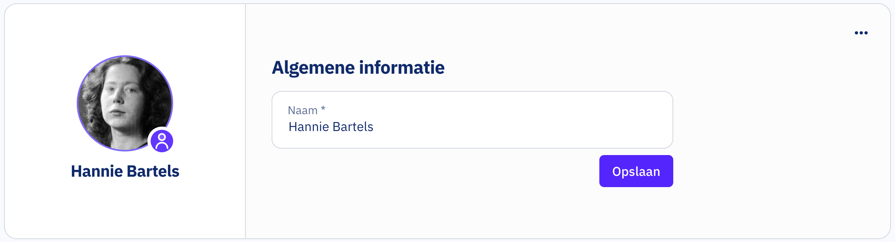Expand the ellipsis menu in top-right corner
The width and height of the screenshot is (895, 242).
861,33
